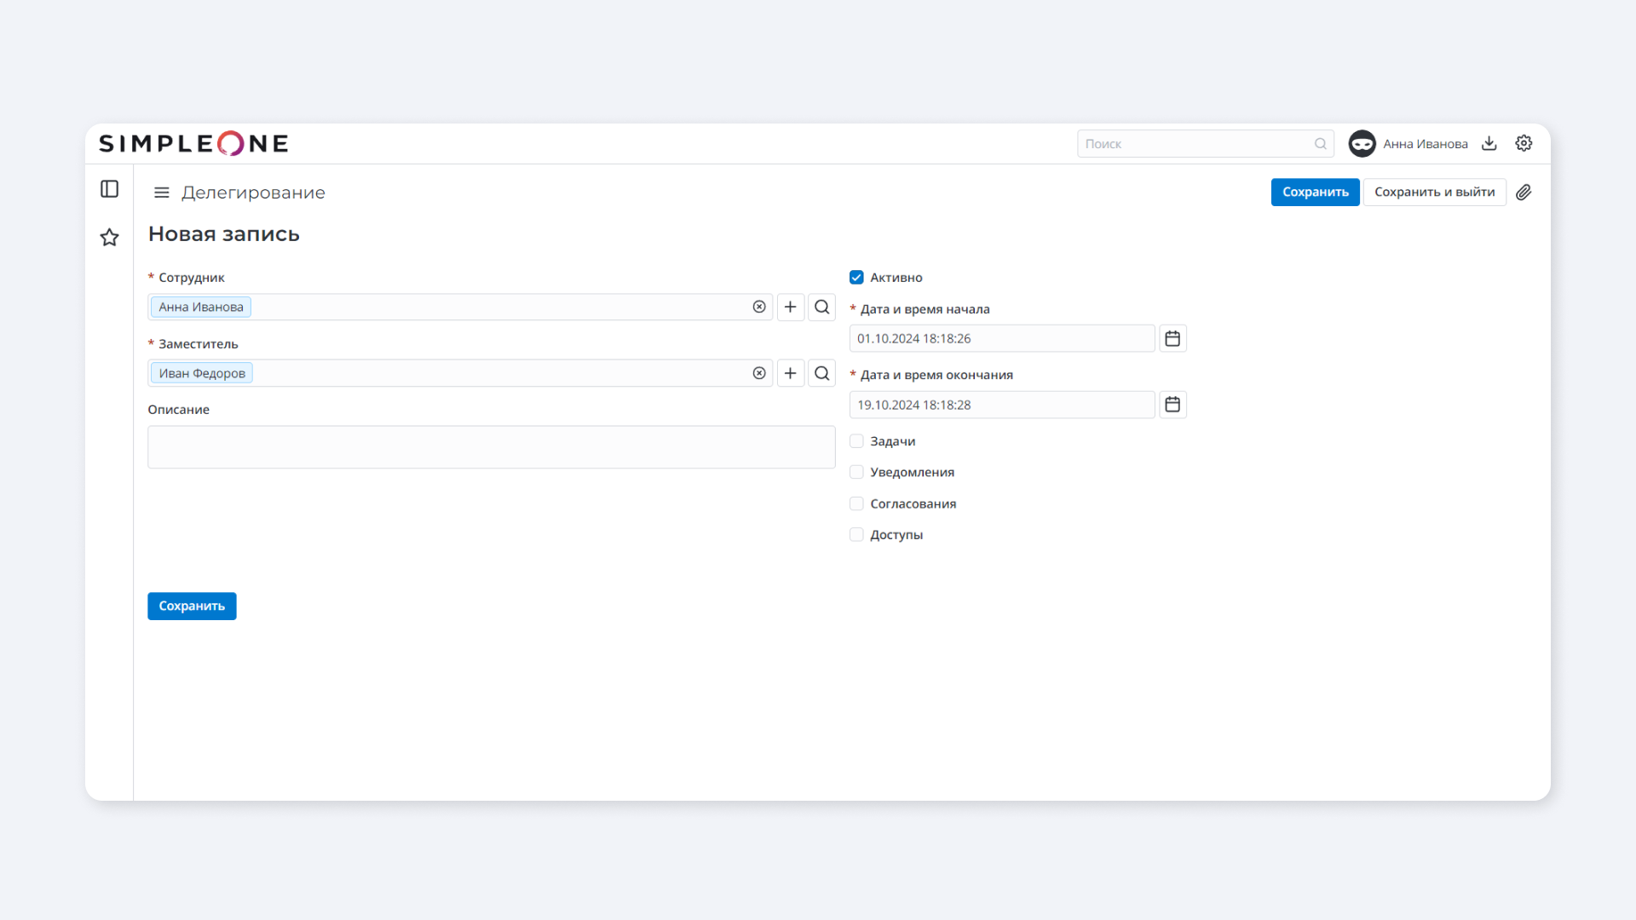1636x920 pixels.
Task: Check the Доступы checkbox
Action: pyautogui.click(x=856, y=535)
